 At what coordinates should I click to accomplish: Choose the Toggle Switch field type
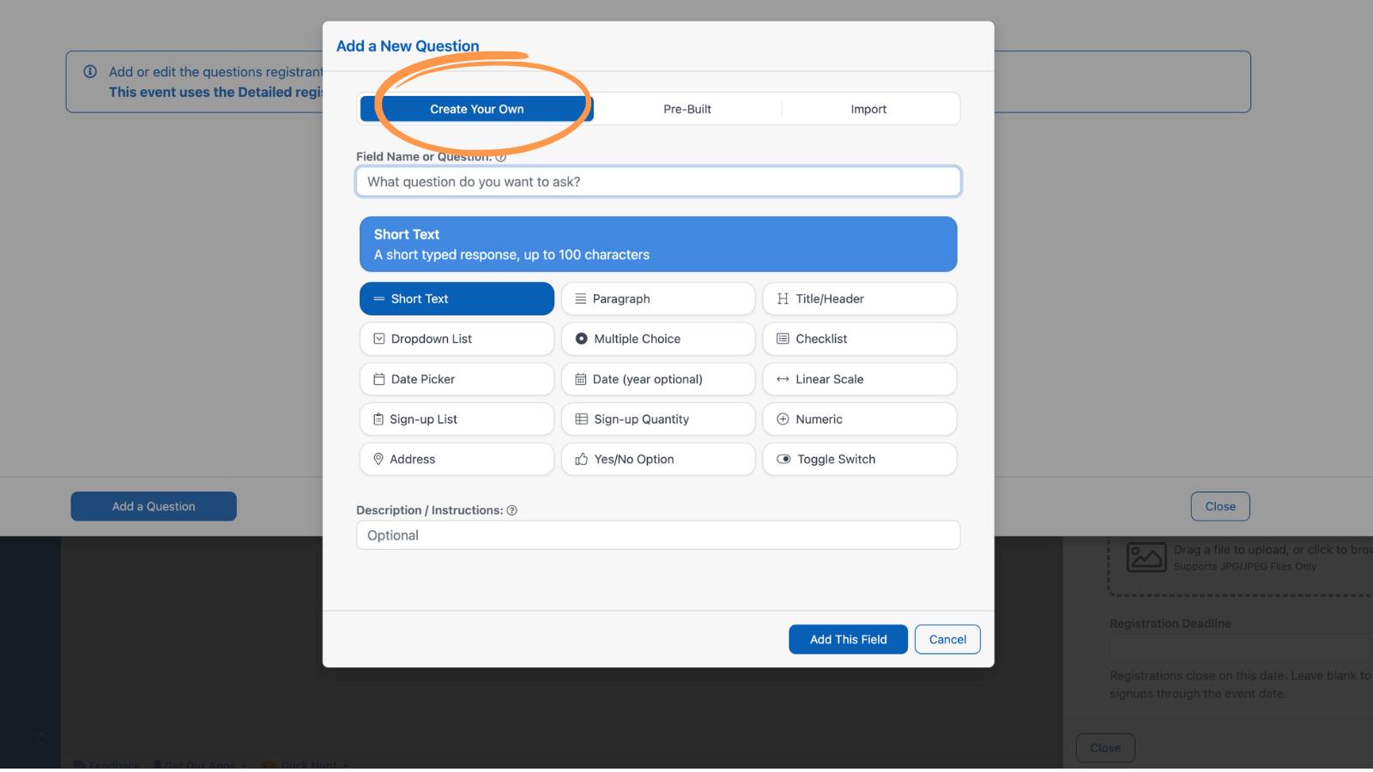pos(860,459)
